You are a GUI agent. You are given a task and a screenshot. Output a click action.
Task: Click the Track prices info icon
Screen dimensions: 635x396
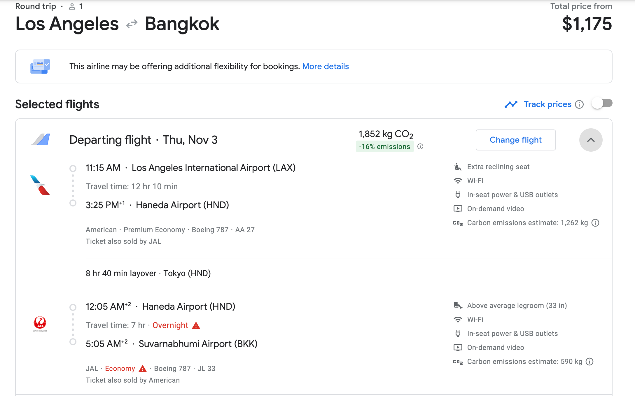(x=579, y=104)
